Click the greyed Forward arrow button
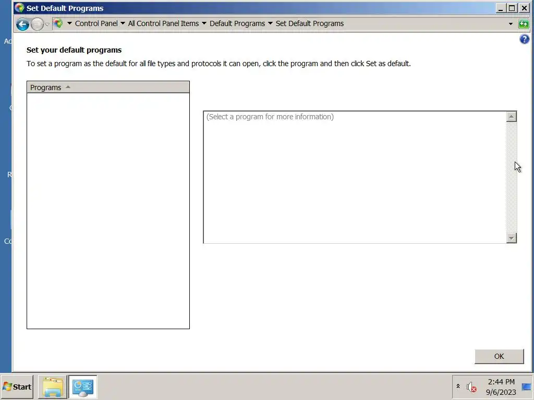Image resolution: width=534 pixels, height=400 pixels. (37, 24)
